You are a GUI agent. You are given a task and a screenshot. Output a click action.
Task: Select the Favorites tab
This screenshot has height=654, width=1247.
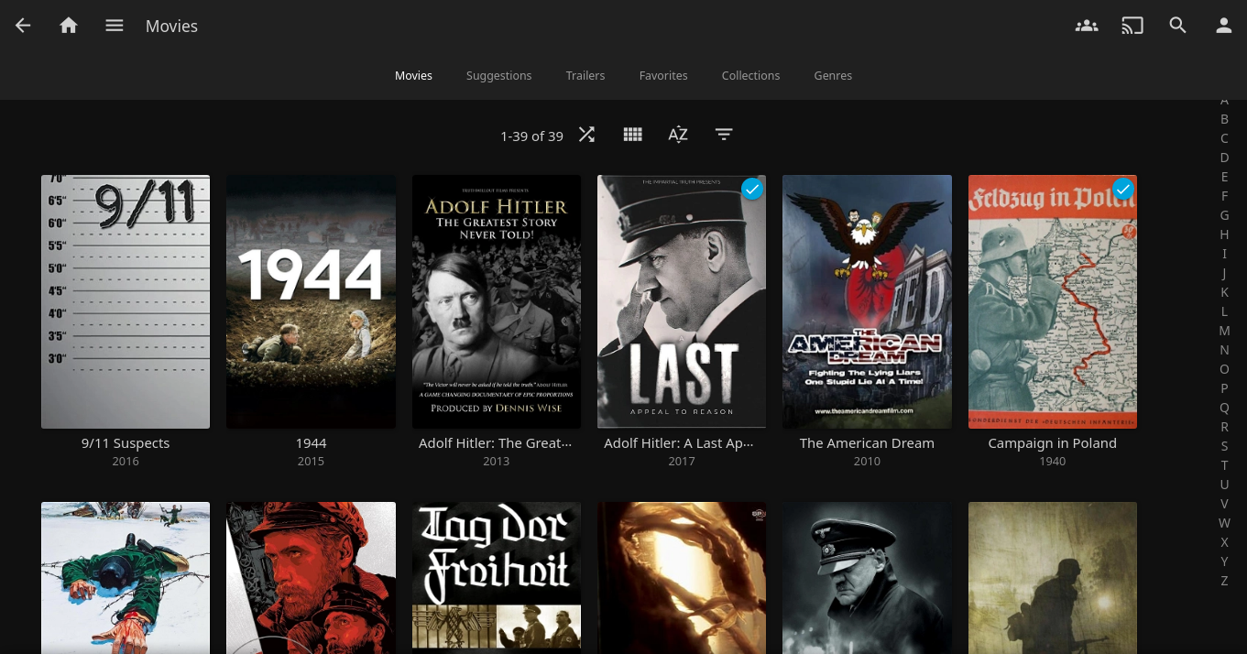point(663,75)
